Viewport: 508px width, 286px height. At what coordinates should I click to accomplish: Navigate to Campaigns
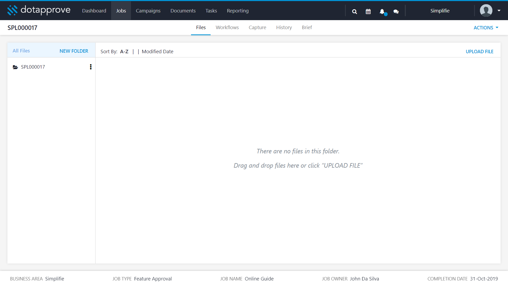click(x=148, y=11)
